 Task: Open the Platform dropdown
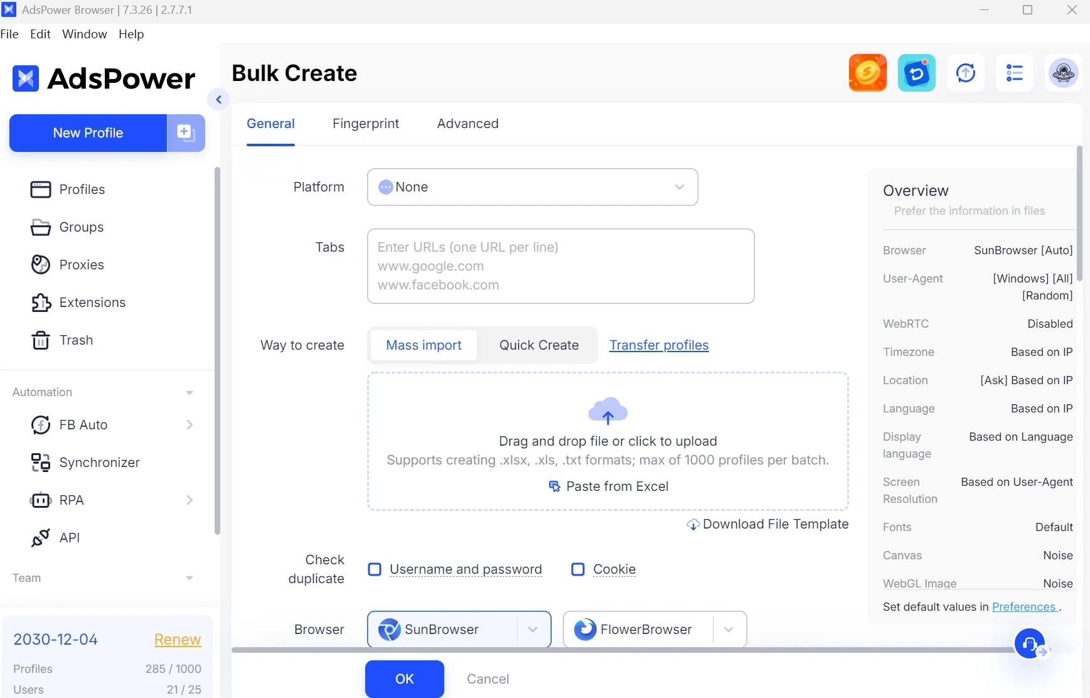pos(532,187)
